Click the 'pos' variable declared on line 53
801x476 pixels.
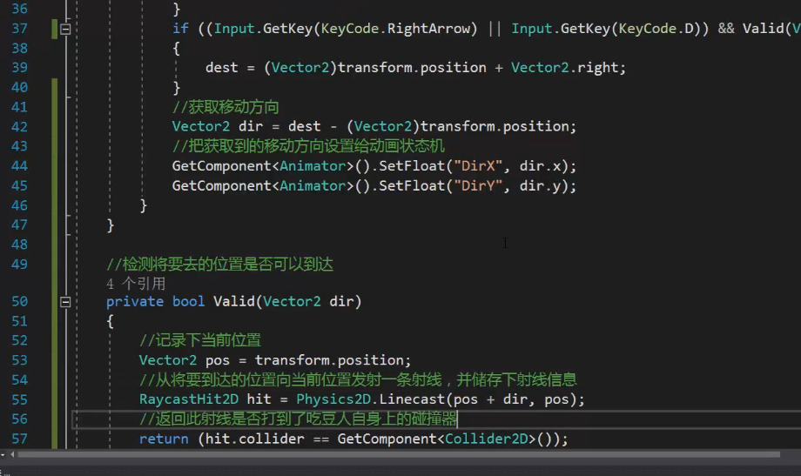click(218, 360)
